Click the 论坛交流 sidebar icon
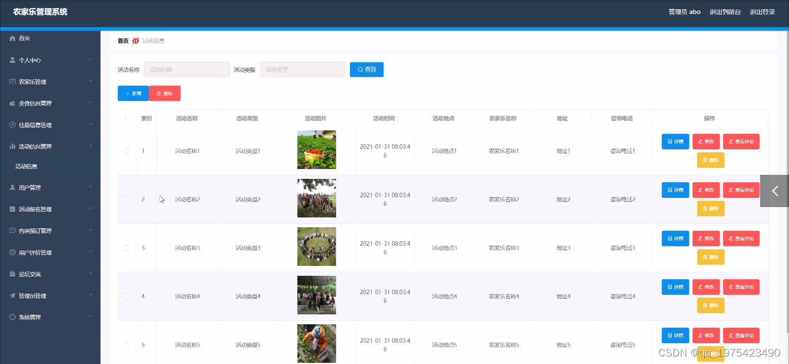The width and height of the screenshot is (789, 364). coord(13,274)
